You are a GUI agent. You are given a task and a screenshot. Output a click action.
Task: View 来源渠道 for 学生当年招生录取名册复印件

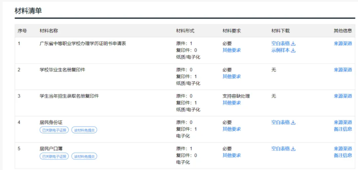click(343, 96)
